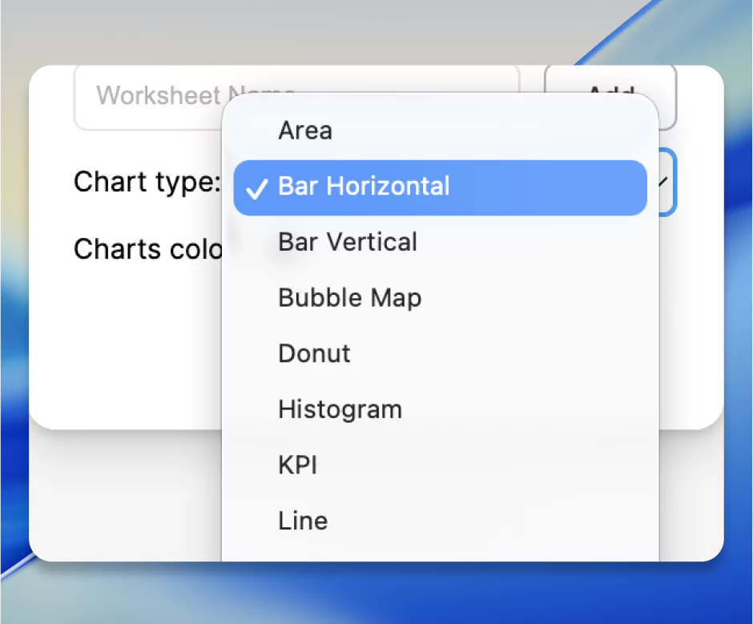The width and height of the screenshot is (753, 624).
Task: Select Histogram from the chart list
Action: pyautogui.click(x=340, y=409)
